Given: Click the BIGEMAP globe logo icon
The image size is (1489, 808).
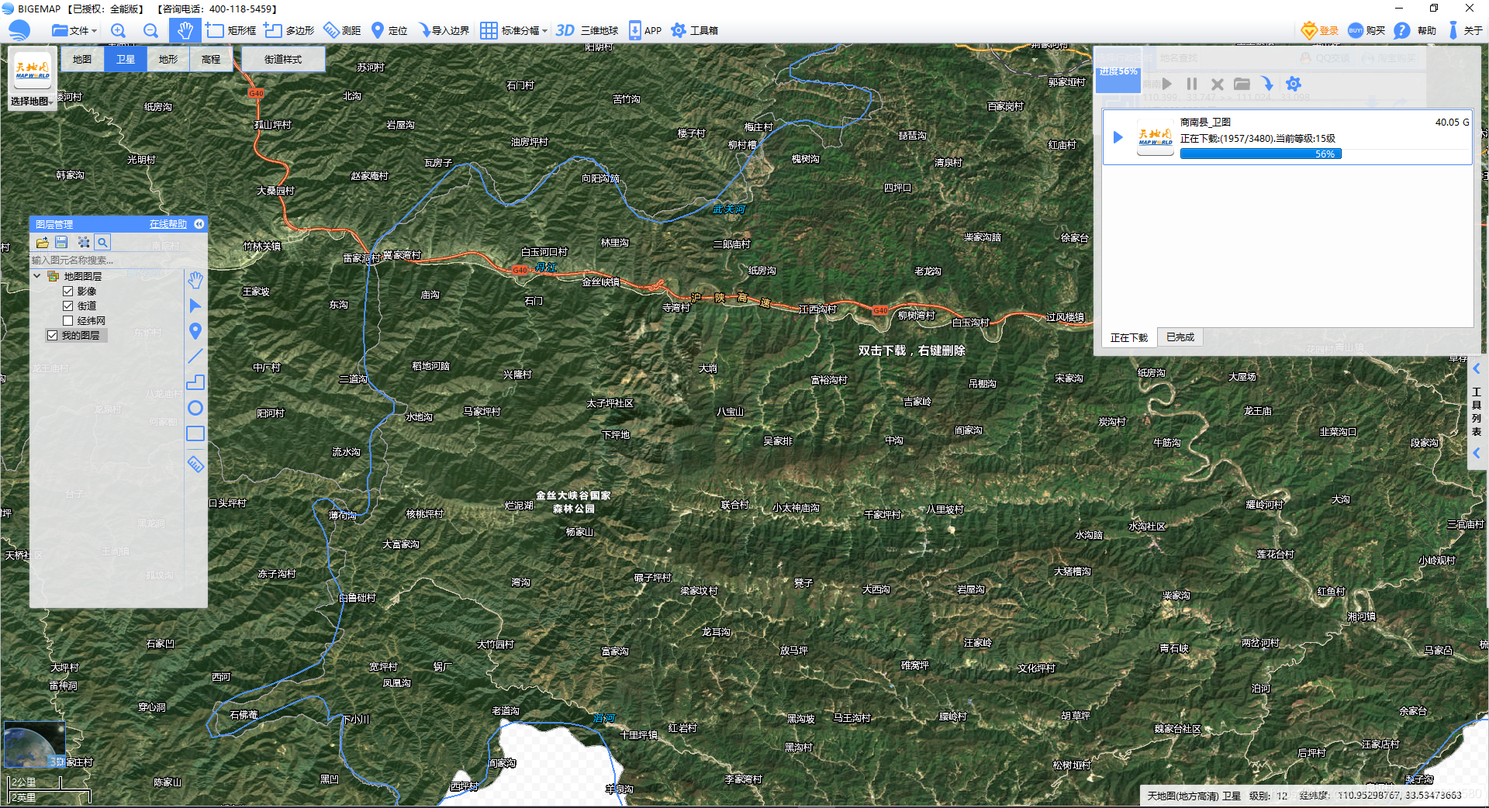Looking at the screenshot, I should [x=19, y=30].
